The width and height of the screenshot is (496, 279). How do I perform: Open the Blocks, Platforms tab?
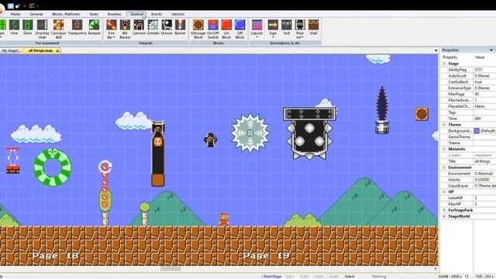(66, 14)
